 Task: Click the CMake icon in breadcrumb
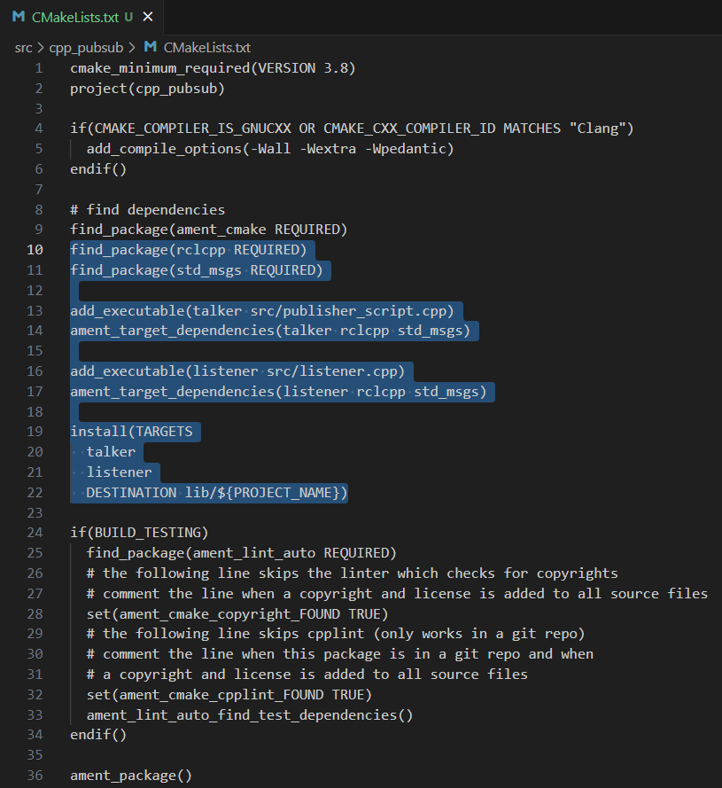point(151,47)
